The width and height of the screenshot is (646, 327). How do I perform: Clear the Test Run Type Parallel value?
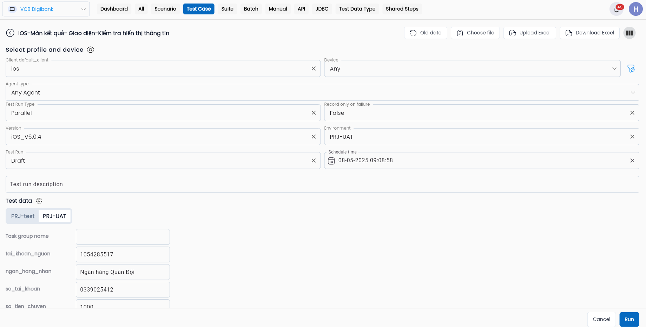click(314, 113)
